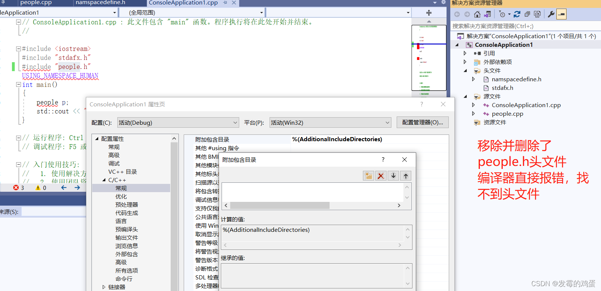The image size is (601, 291).
Task: Move line down in include directories dialog
Action: tap(393, 176)
